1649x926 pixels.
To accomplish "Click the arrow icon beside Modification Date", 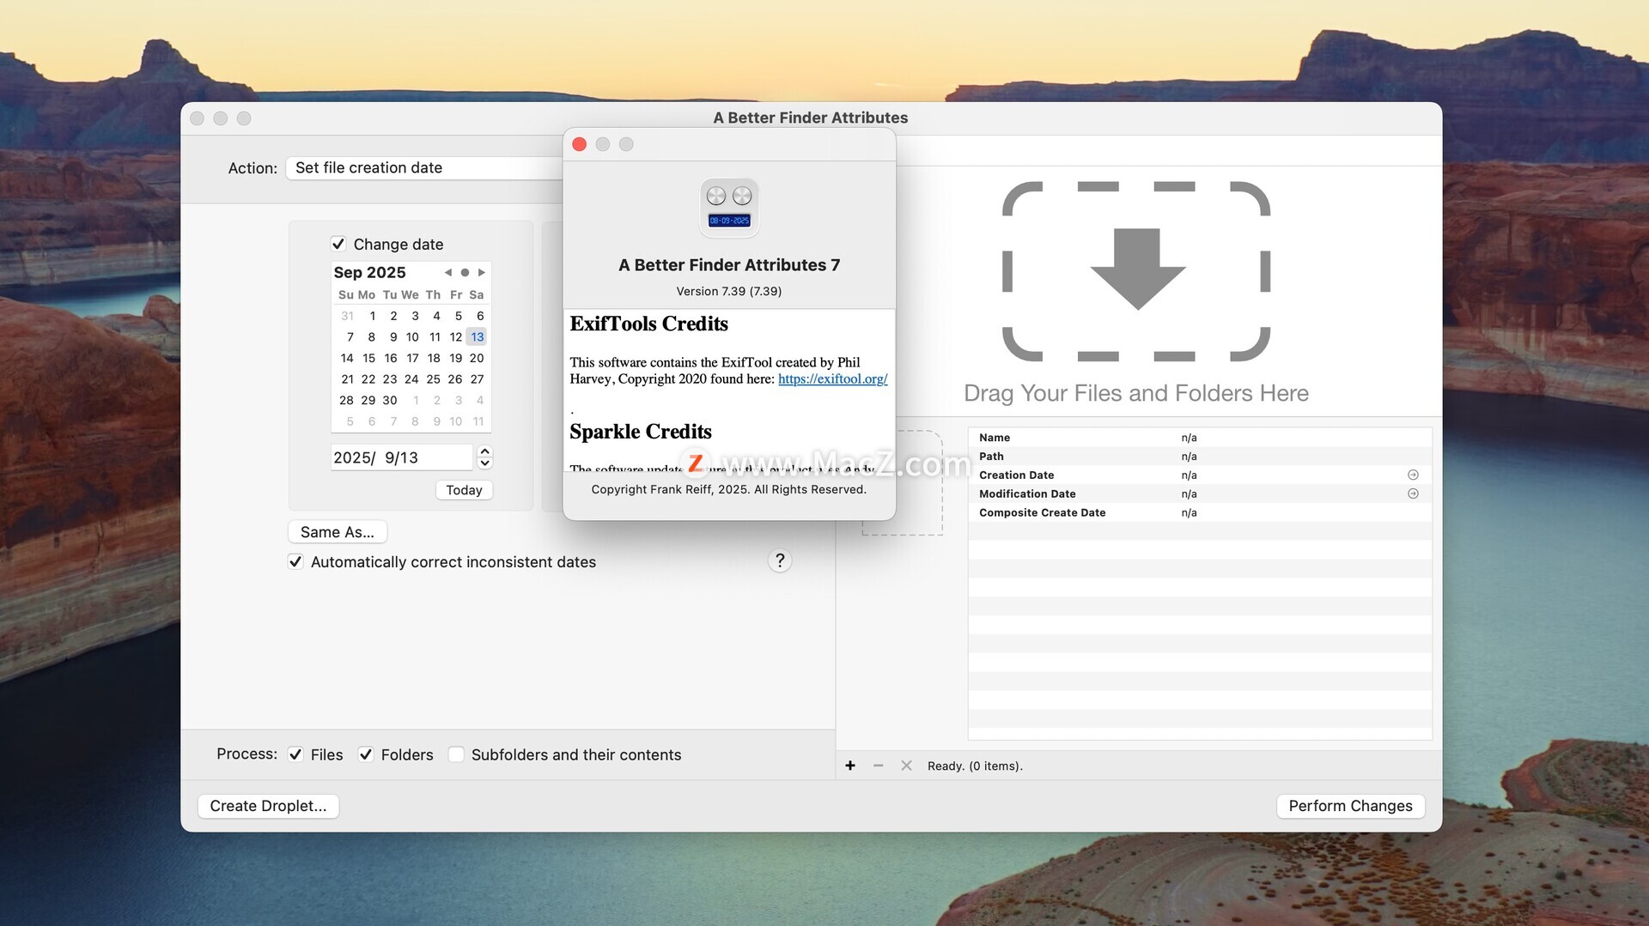I will 1413,493.
